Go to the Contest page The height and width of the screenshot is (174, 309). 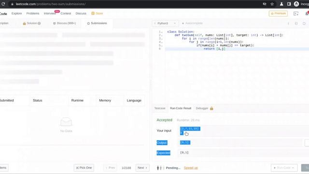pos(66,14)
